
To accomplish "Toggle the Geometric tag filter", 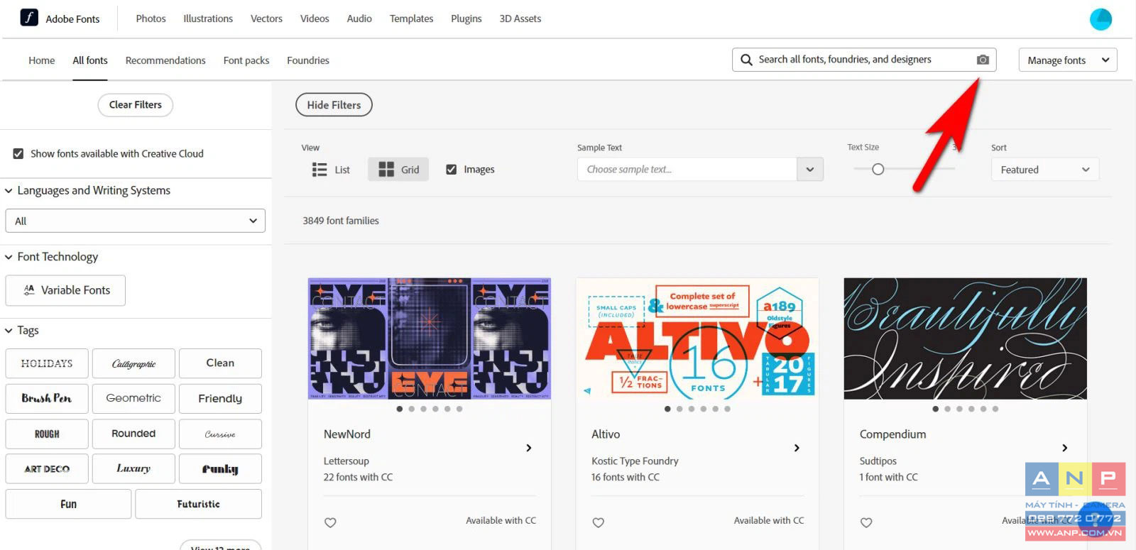I will [x=133, y=398].
